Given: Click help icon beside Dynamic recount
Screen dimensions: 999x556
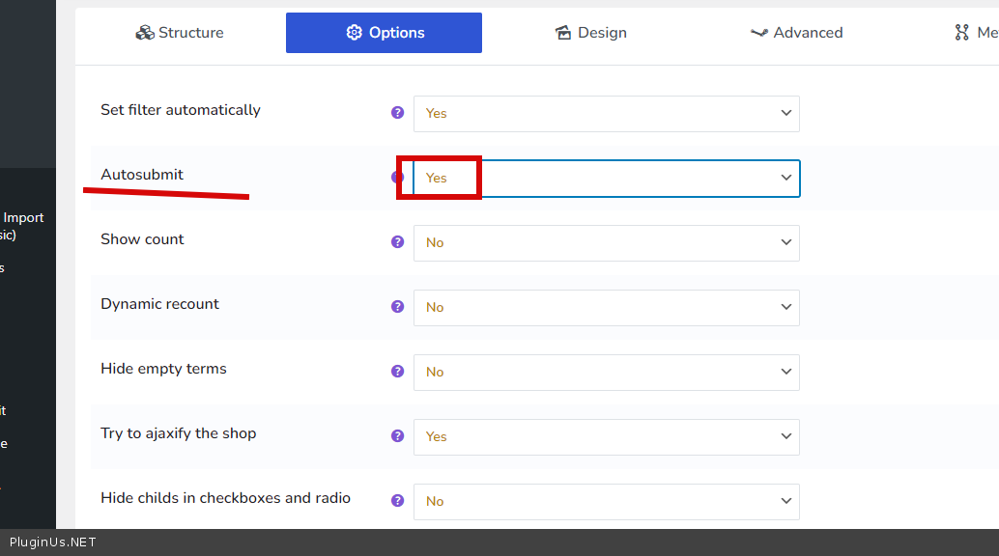Looking at the screenshot, I should click(397, 307).
